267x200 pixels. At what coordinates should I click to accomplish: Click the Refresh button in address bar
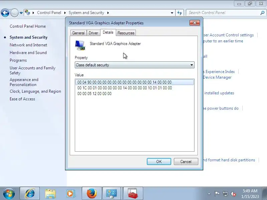pos(180,13)
